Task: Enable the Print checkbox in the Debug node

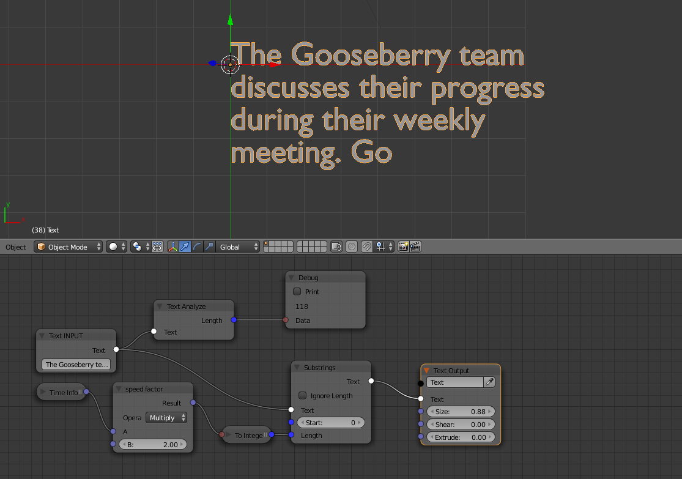Action: point(297,291)
